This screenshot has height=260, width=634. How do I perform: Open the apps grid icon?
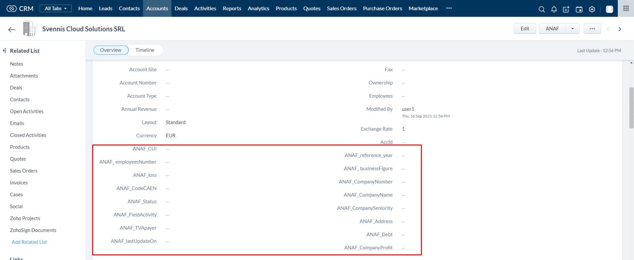pos(626,8)
